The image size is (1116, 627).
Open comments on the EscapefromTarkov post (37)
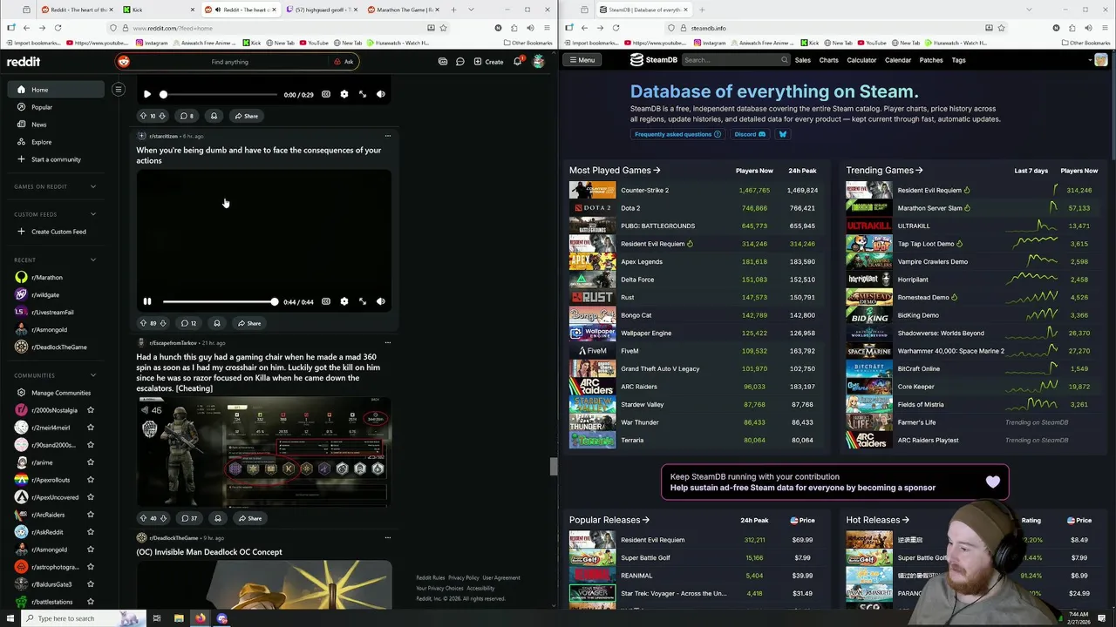(x=189, y=518)
